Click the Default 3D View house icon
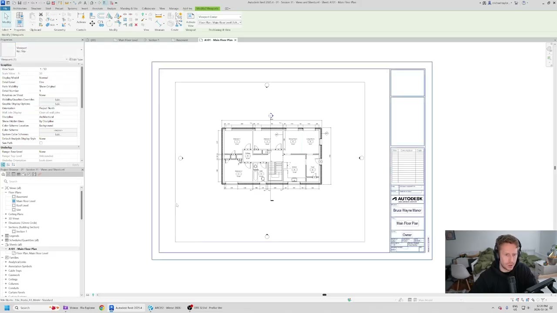Image resolution: width=557 pixels, height=313 pixels. pos(91,3)
